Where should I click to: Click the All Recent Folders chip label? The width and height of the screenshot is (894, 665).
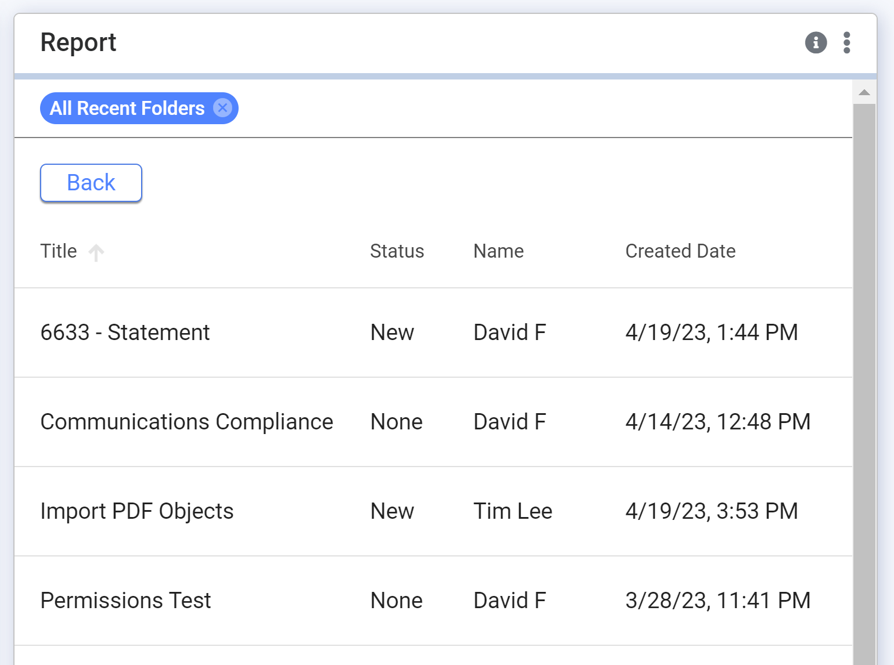(127, 109)
